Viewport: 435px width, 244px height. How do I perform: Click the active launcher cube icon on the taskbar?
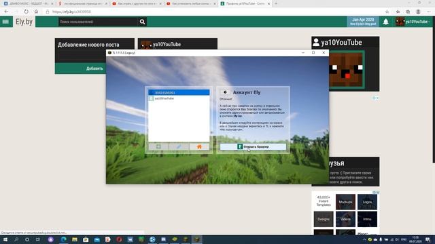(196, 239)
